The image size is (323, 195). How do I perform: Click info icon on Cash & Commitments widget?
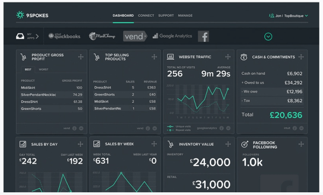point(294,128)
